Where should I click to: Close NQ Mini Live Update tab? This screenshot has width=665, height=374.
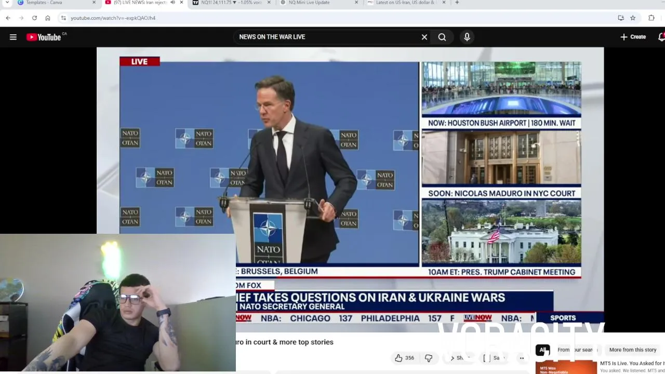tap(356, 3)
